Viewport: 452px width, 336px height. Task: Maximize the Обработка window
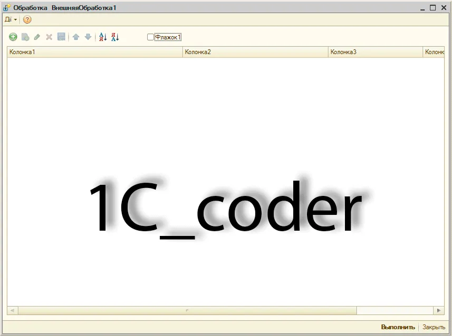point(432,8)
